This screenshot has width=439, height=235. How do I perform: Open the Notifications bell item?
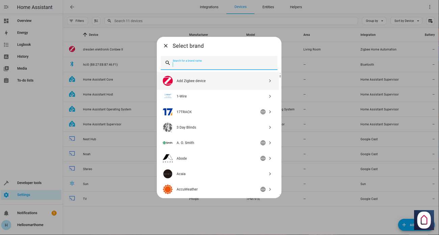(27, 213)
